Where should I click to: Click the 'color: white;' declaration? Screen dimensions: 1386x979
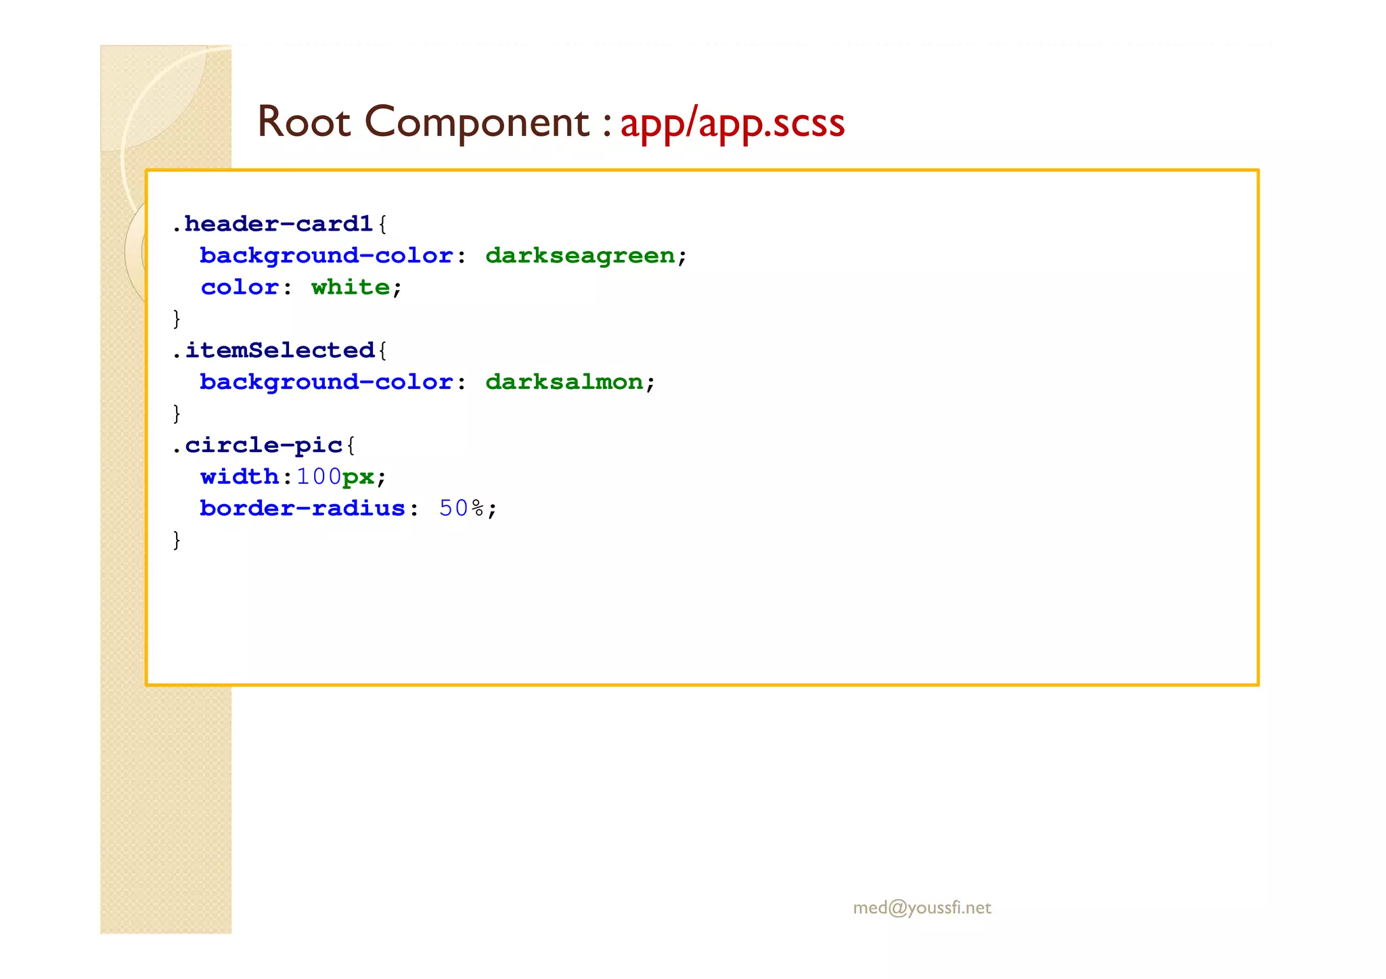tap(301, 288)
